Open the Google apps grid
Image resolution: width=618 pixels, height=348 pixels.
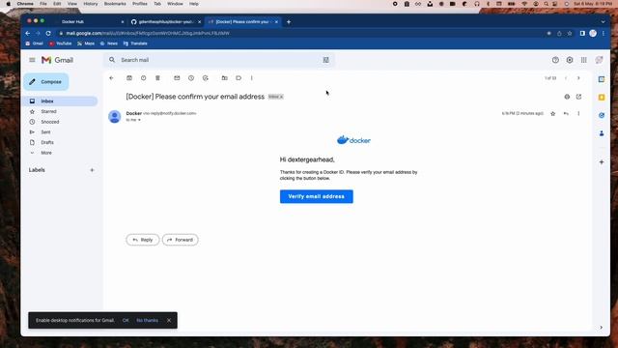(x=583, y=60)
